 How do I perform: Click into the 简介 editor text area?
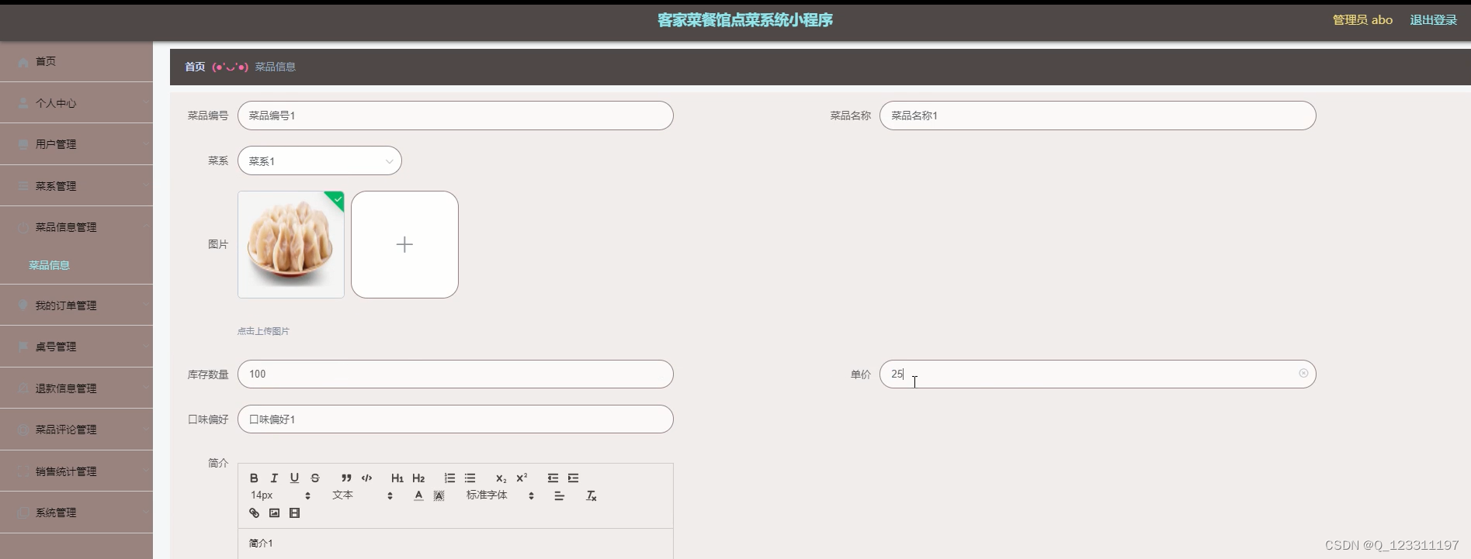click(455, 543)
